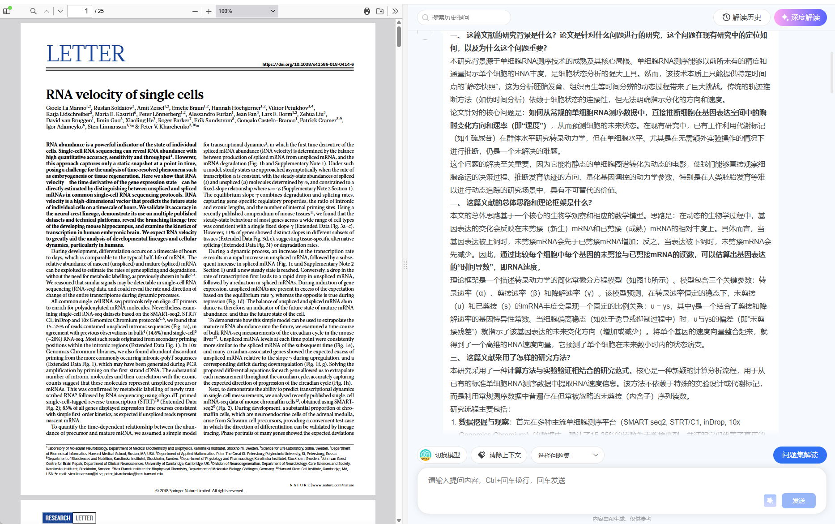
Task: Click the eraser icon in 清除上下文
Action: click(x=481, y=455)
